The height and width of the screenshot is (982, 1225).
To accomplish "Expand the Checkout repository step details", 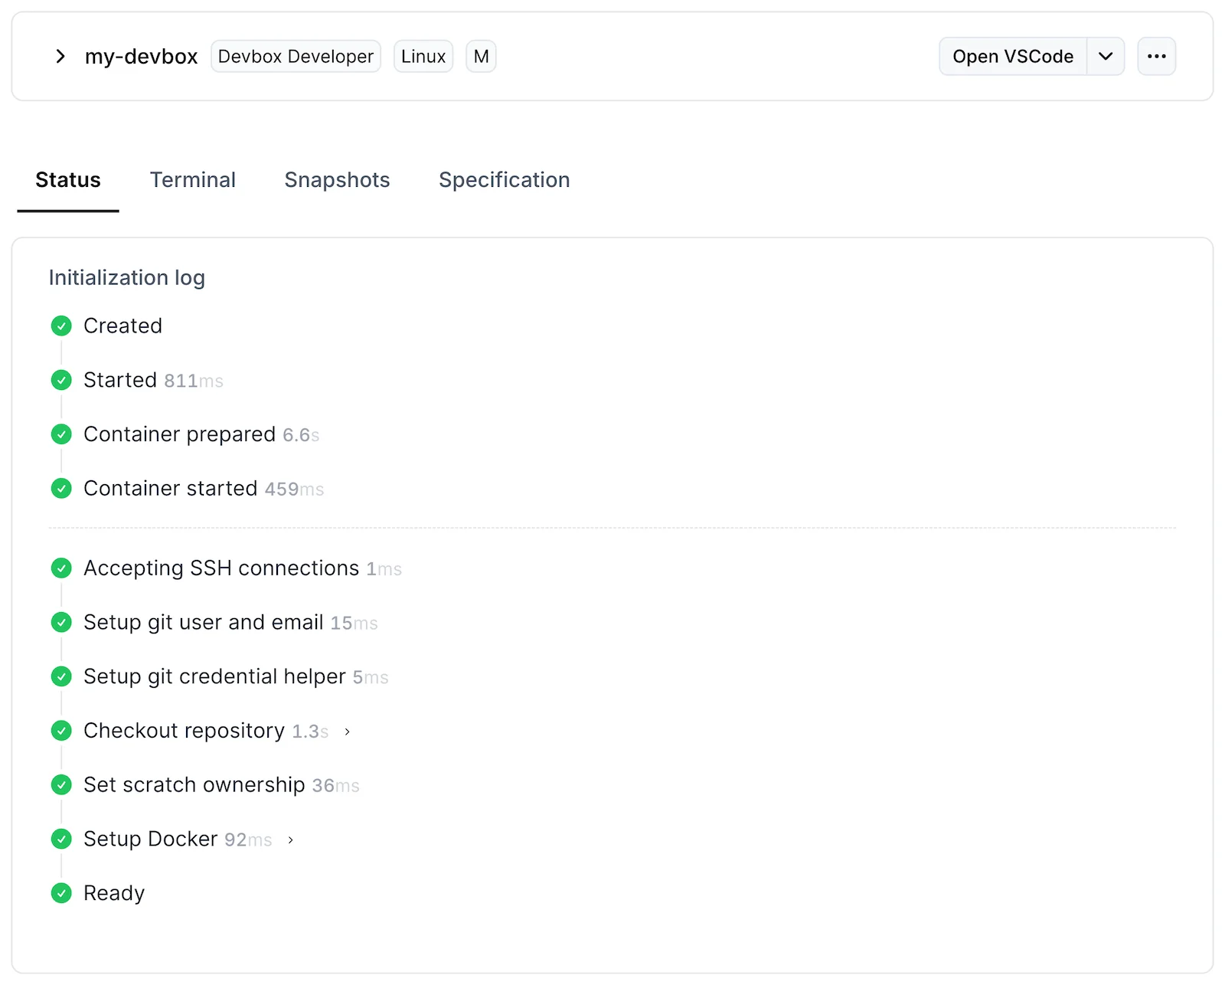I will [347, 732].
